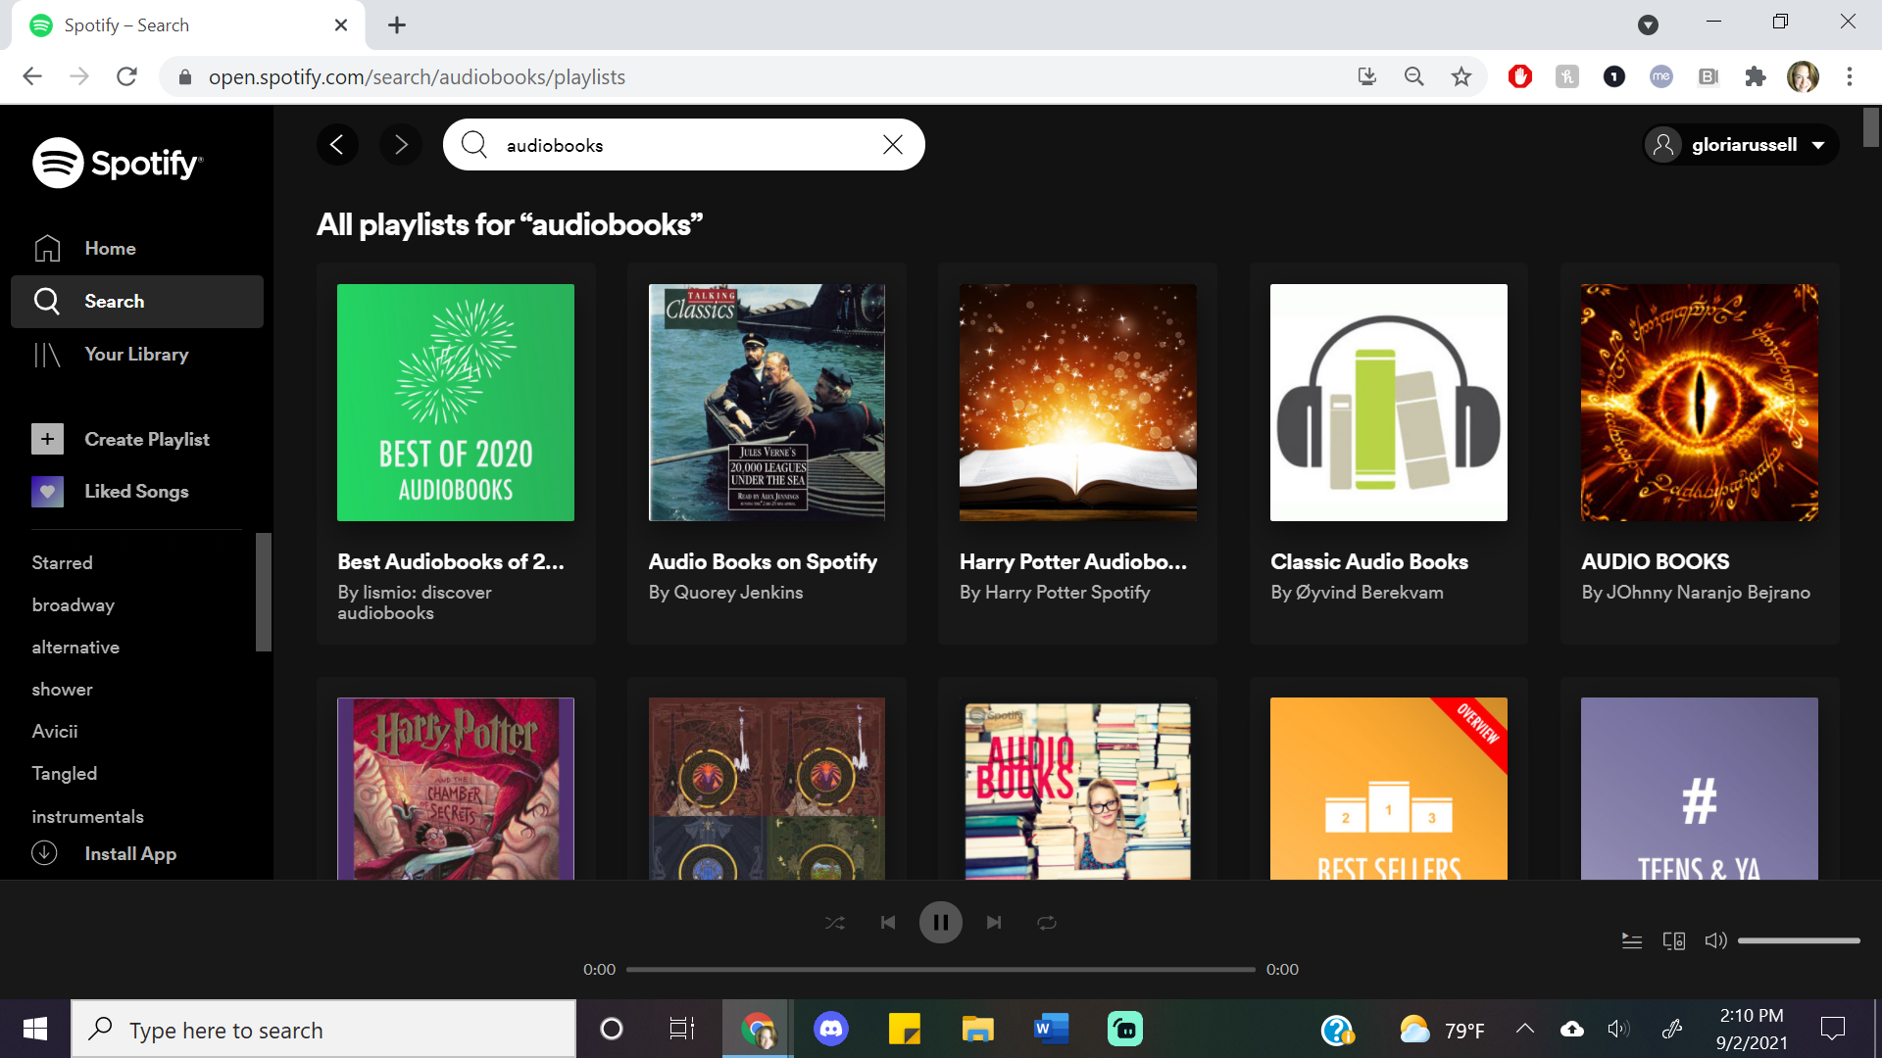This screenshot has height=1058, width=1882.
Task: Show hidden icons in the system tray
Action: [1524, 1029]
